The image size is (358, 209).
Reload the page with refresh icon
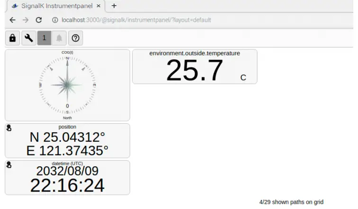(39, 20)
